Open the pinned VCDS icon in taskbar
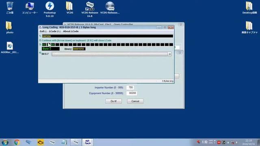260x146 pixels. (x=52, y=142)
